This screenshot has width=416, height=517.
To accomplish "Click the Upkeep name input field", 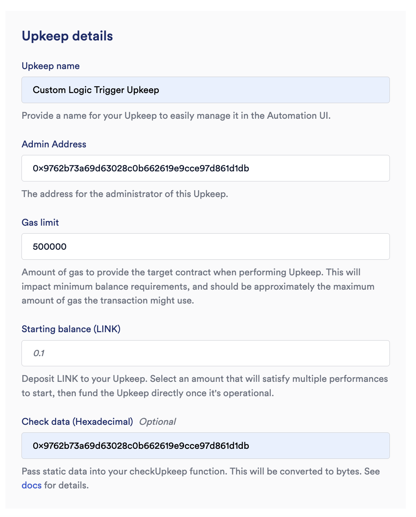I will tap(205, 90).
